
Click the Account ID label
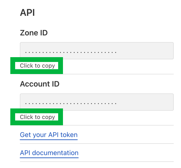tap(40, 84)
